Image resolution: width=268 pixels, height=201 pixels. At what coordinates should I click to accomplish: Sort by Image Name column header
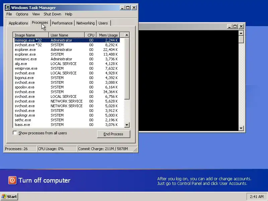click(31, 35)
